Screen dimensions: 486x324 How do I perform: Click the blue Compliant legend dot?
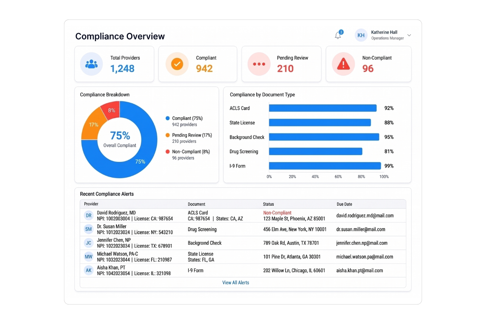(x=167, y=118)
